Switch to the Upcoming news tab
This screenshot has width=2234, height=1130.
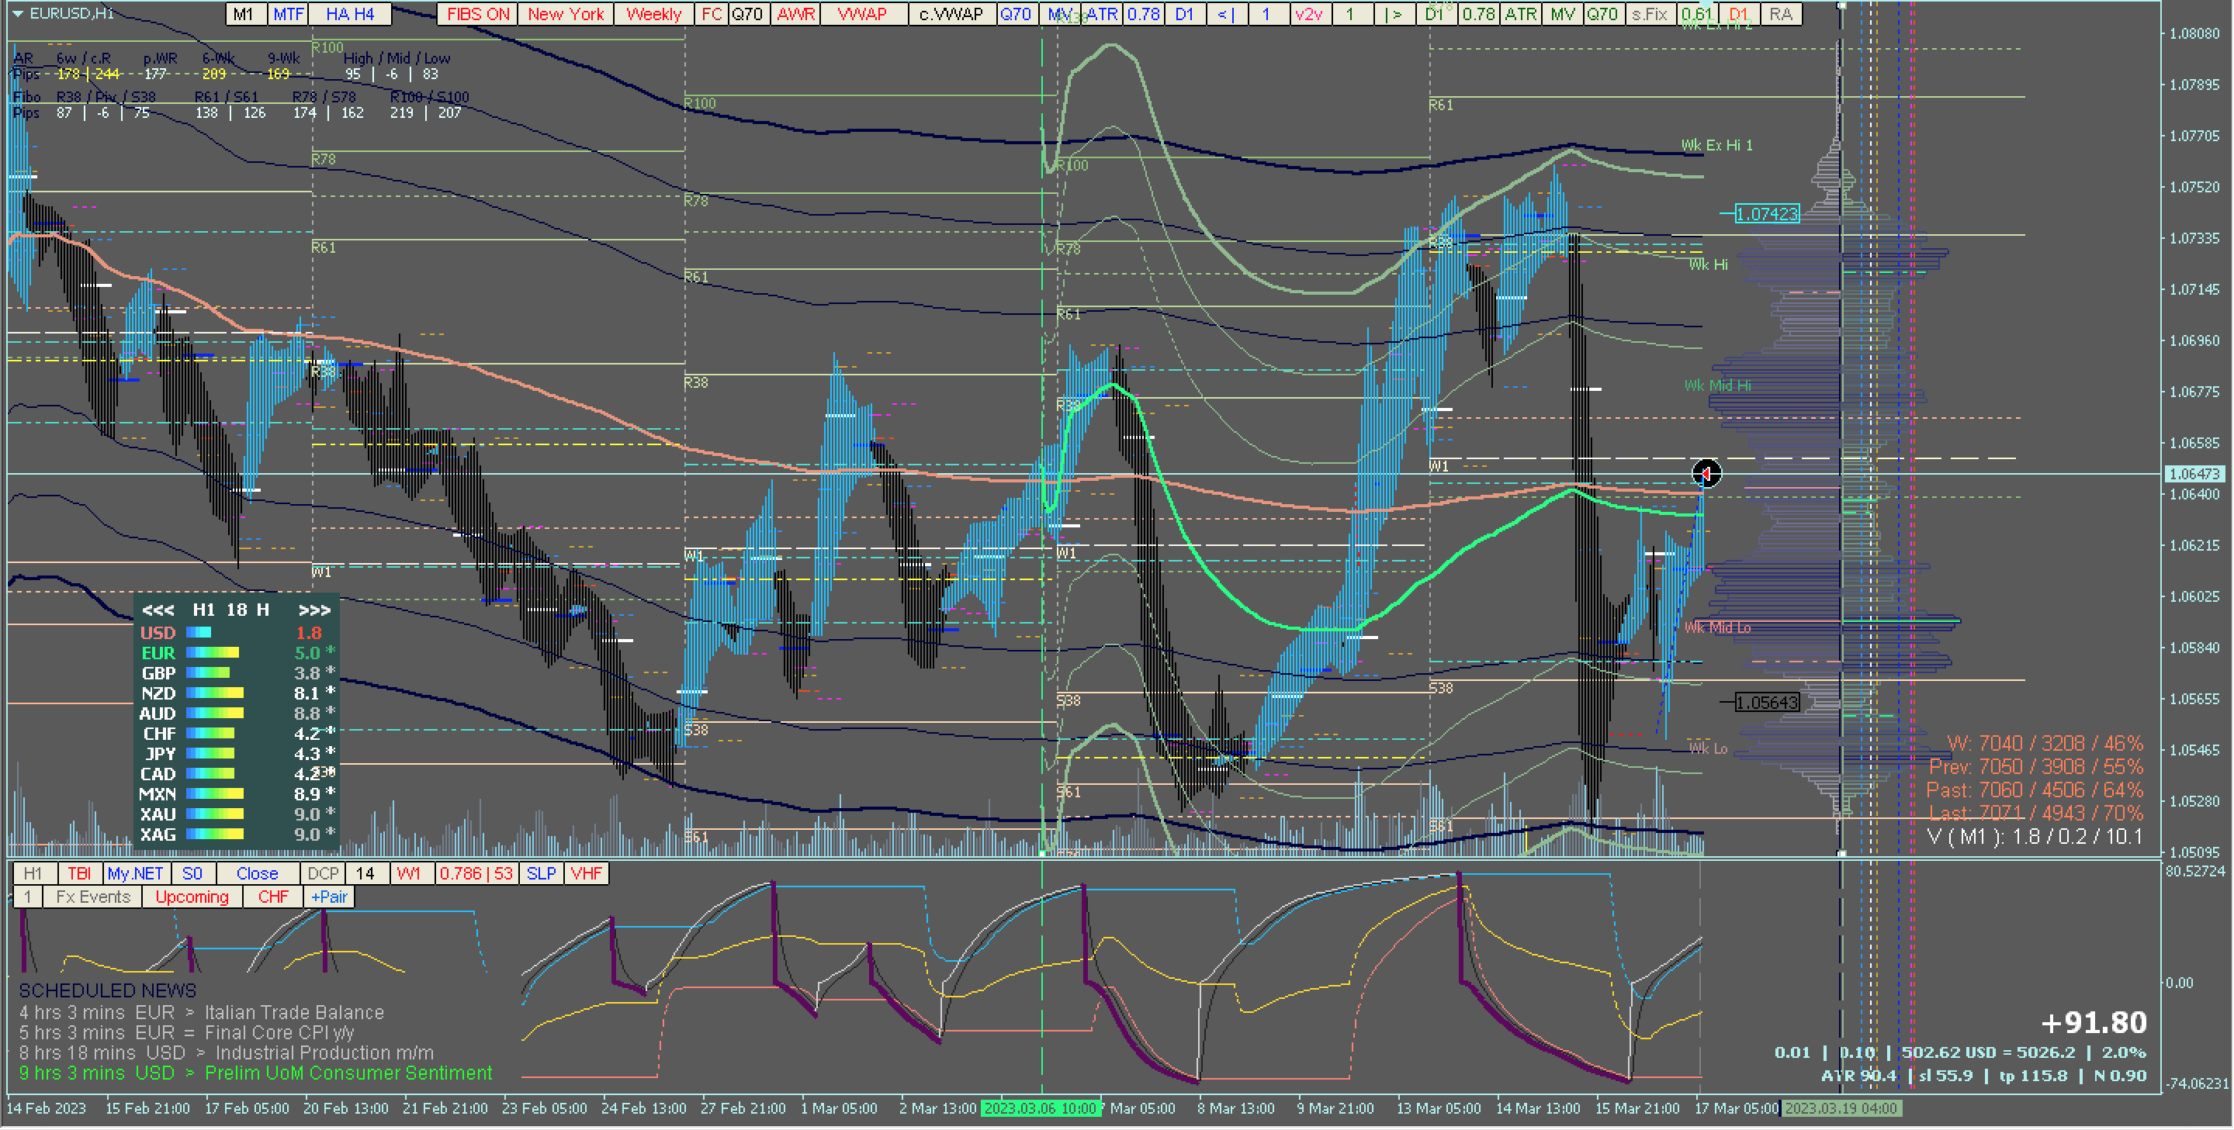pos(192,898)
